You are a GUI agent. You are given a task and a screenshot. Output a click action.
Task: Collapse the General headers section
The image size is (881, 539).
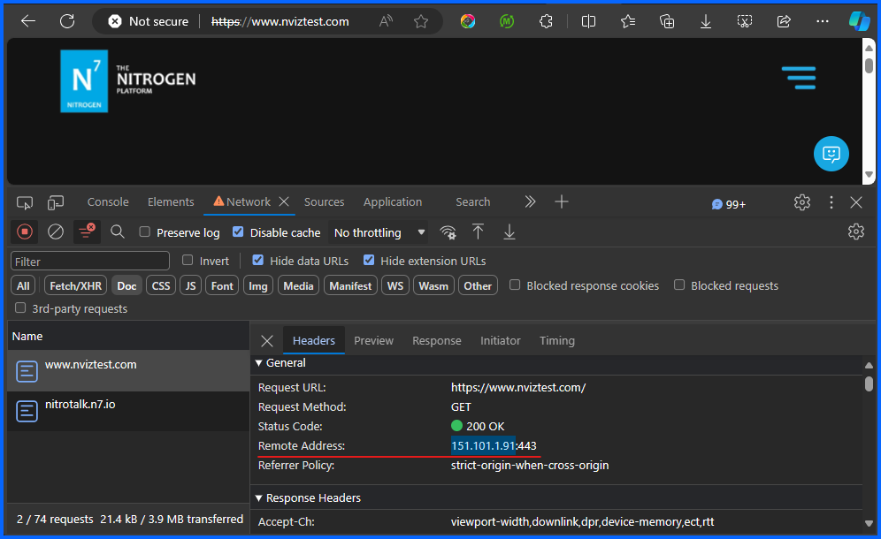259,363
